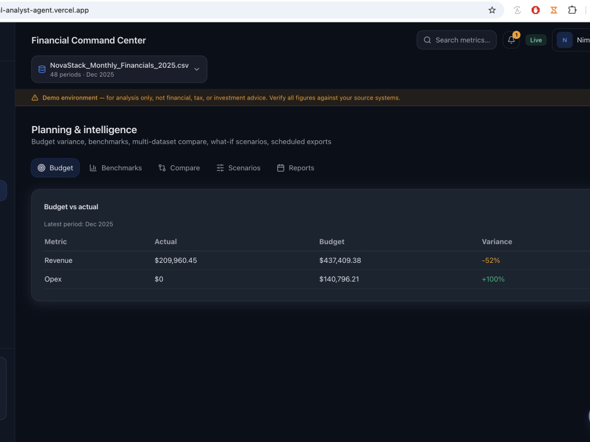Click the orange hourglass extension icon

point(553,10)
